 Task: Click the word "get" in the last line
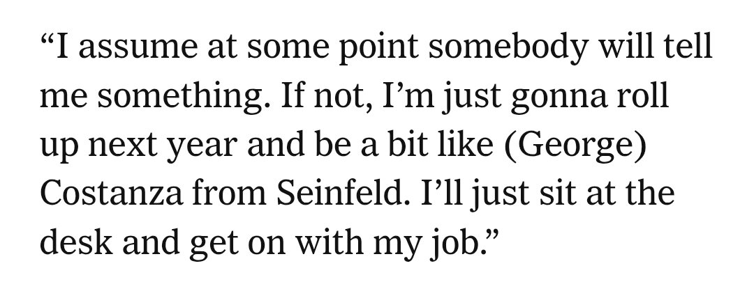pos(214,244)
